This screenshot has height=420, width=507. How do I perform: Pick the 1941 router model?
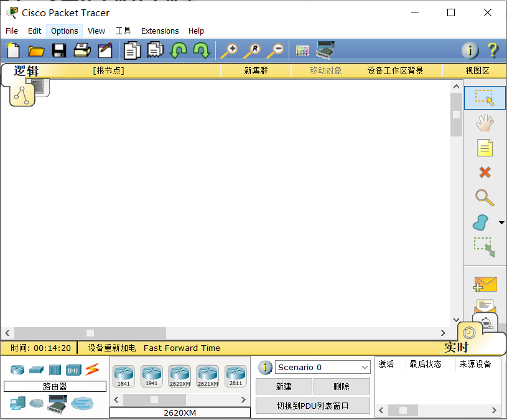[x=152, y=376]
